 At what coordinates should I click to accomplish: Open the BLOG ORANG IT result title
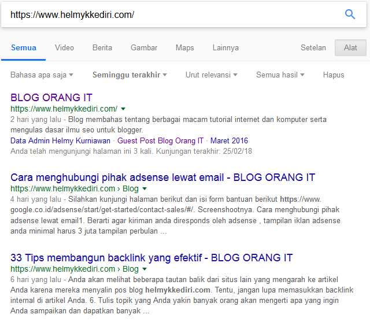pyautogui.click(x=51, y=98)
